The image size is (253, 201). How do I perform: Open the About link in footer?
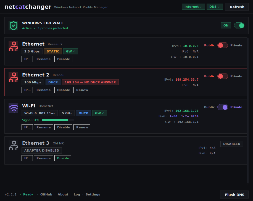pos(63,194)
